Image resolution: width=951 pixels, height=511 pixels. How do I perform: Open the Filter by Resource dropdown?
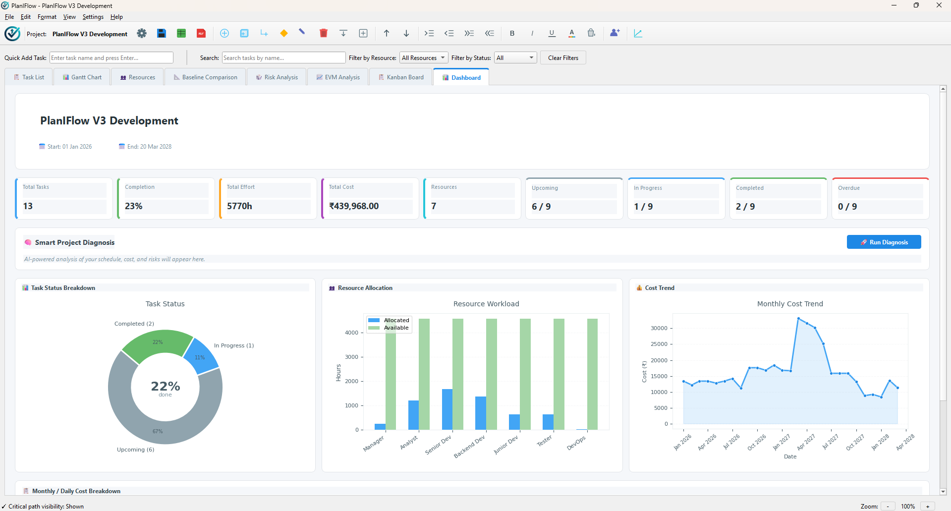[424, 58]
